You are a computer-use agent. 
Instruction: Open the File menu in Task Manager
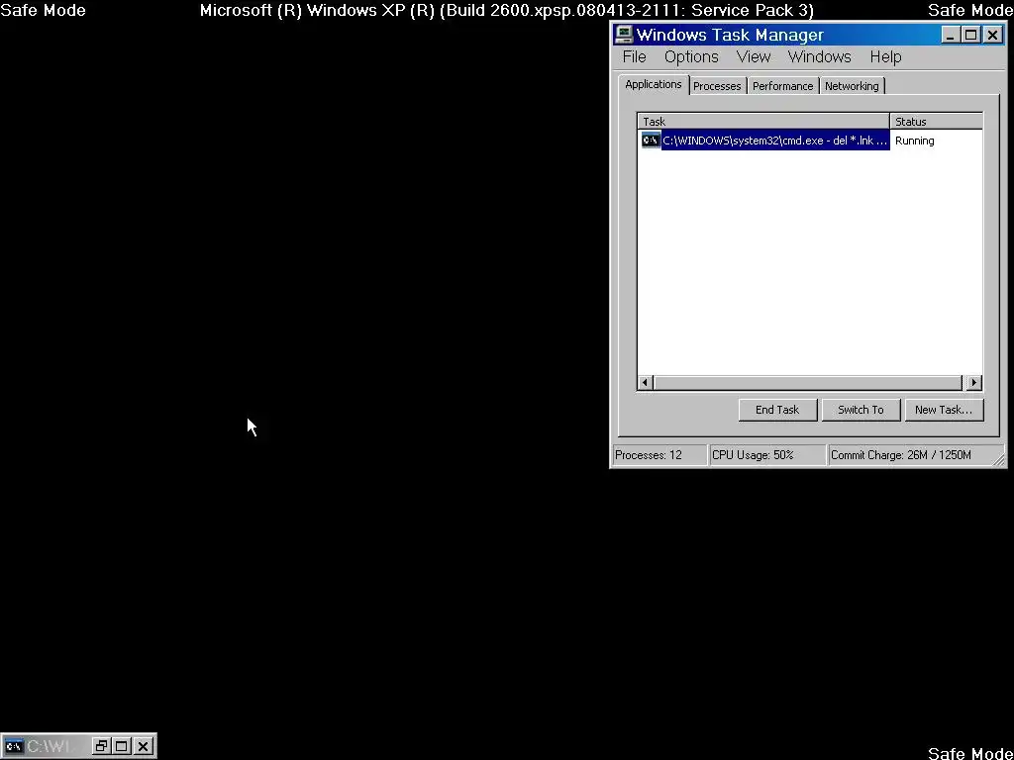(x=634, y=56)
